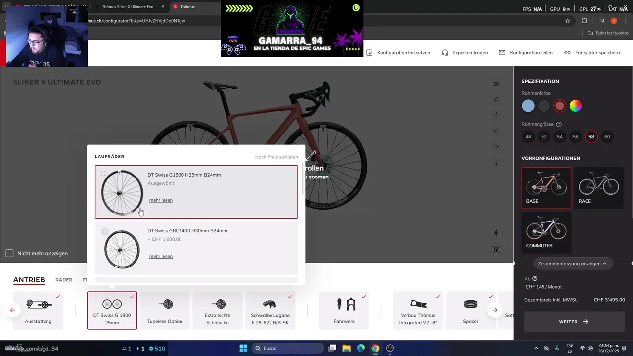
Task: Choose light blue frame color
Action: tap(528, 106)
